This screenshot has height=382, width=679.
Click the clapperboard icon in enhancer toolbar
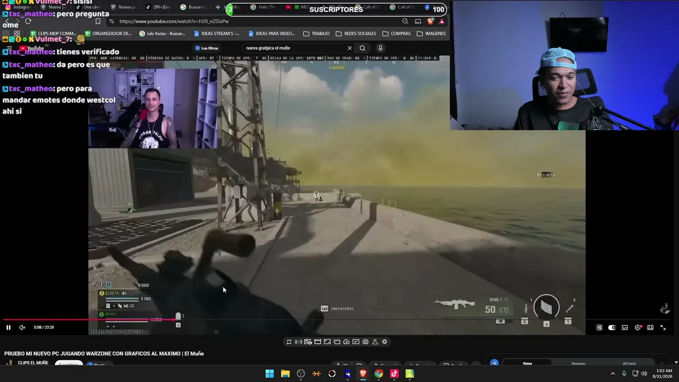tap(318, 342)
